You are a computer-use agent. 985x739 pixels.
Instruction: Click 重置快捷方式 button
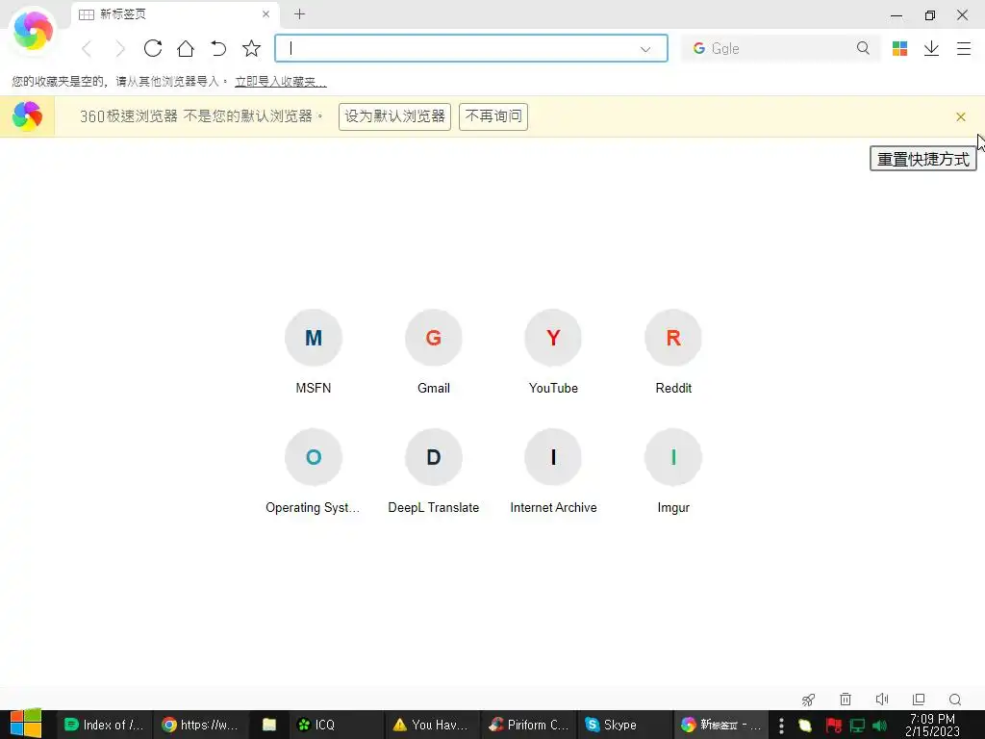[922, 159]
